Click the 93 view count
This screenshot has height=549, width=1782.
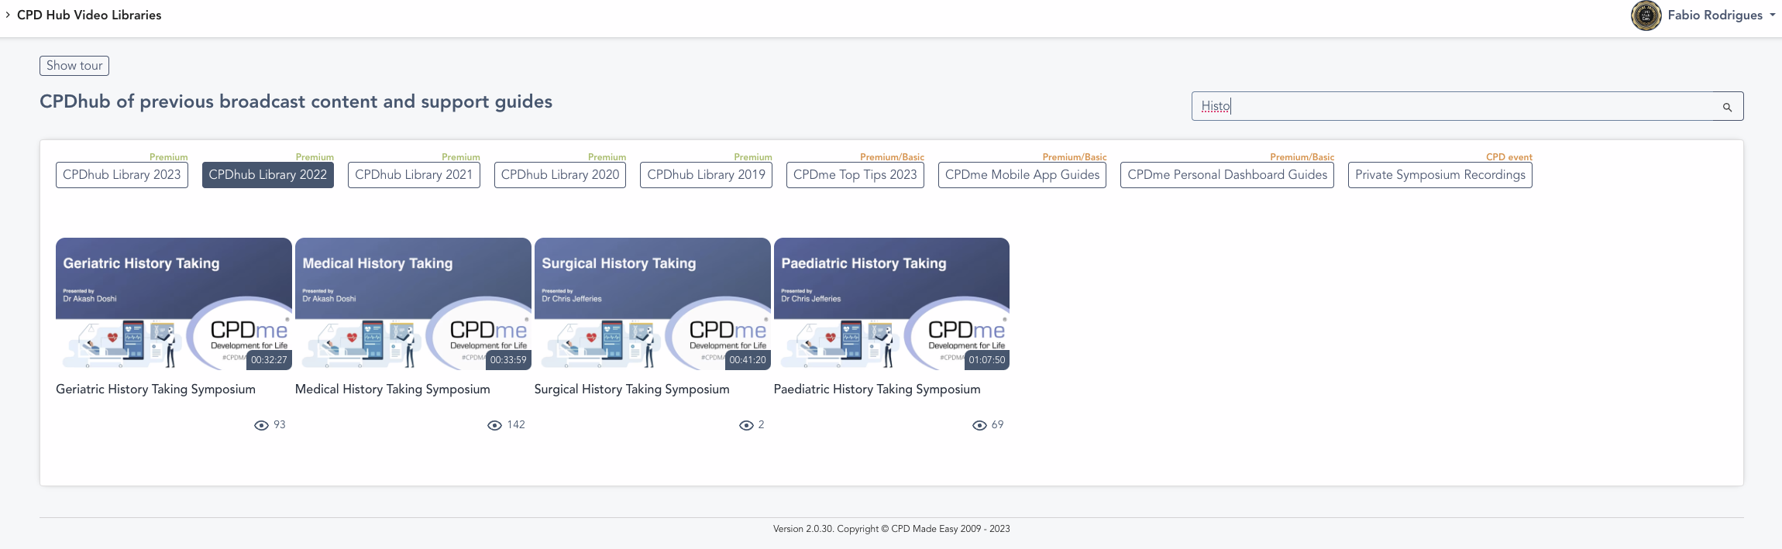click(x=280, y=425)
